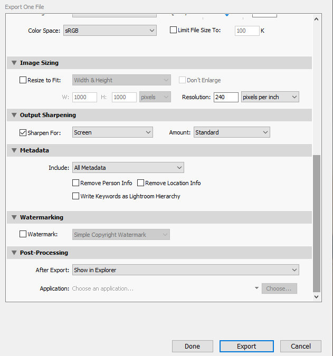Check Write Keywords as Lightroom Hierarchy
333x356 pixels.
point(75,196)
